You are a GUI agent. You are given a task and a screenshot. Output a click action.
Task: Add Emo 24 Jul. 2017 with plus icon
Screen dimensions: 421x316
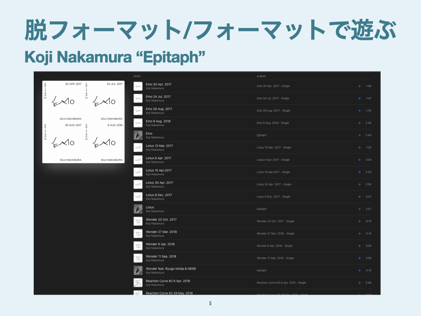(x=359, y=98)
